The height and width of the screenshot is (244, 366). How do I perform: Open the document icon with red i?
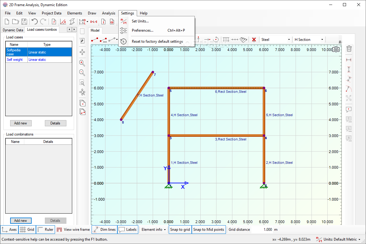click(103, 22)
